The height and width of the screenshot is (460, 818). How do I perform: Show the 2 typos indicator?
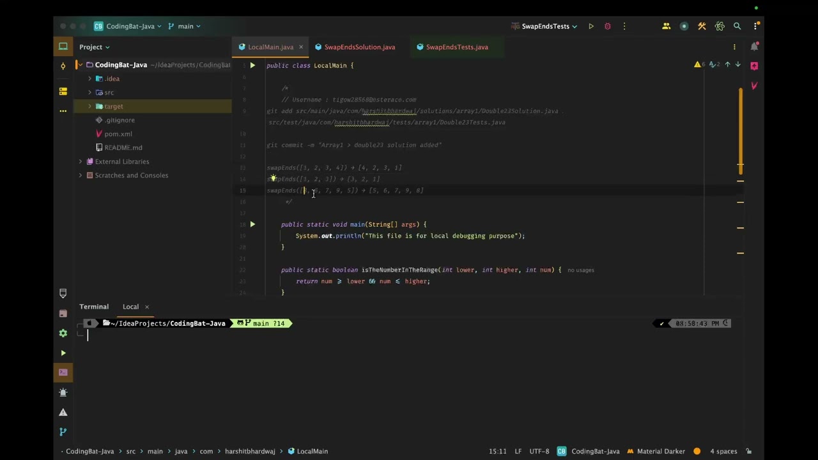click(714, 65)
